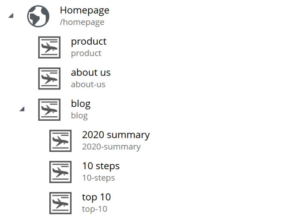This screenshot has height=218, width=287.
Task: Click the page icon next to 10 steps
Action: coord(61,172)
